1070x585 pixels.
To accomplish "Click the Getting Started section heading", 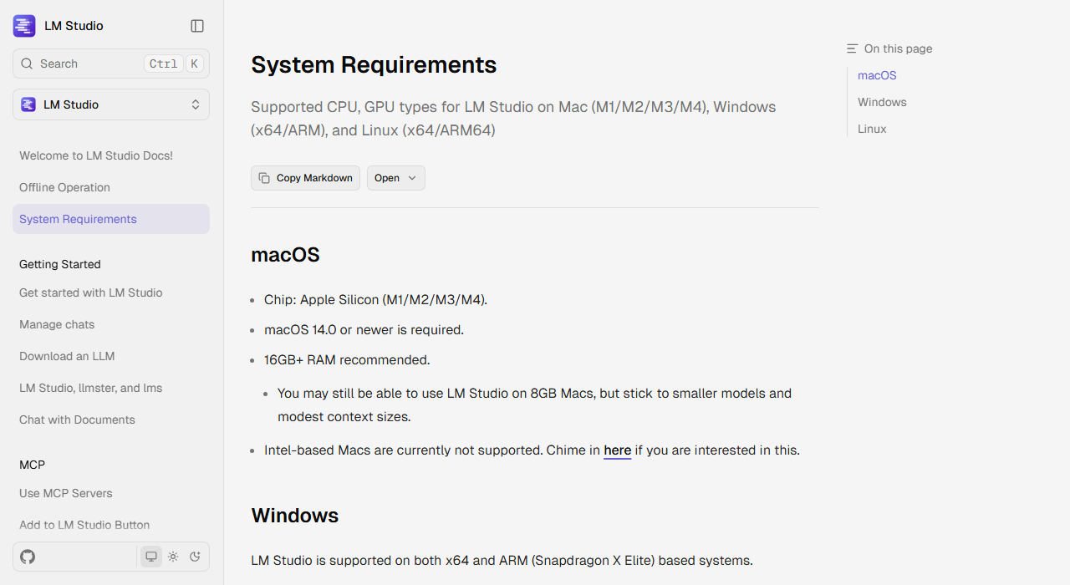I will point(60,264).
